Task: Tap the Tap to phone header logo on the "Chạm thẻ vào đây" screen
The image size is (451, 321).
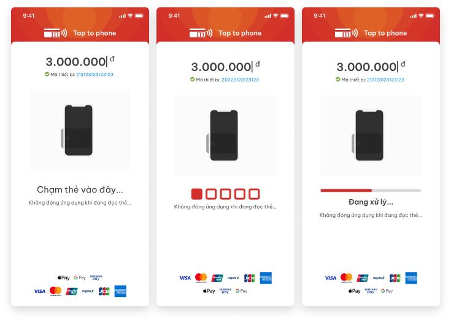Action: click(55, 33)
